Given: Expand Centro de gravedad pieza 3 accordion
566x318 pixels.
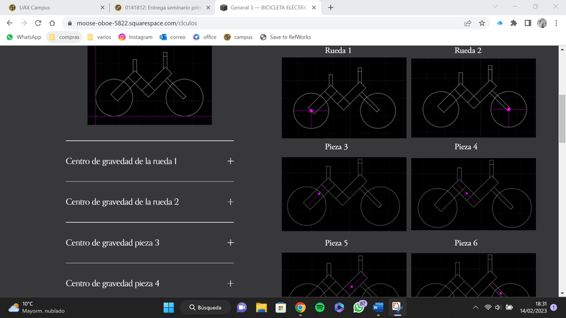Looking at the screenshot, I should point(150,243).
